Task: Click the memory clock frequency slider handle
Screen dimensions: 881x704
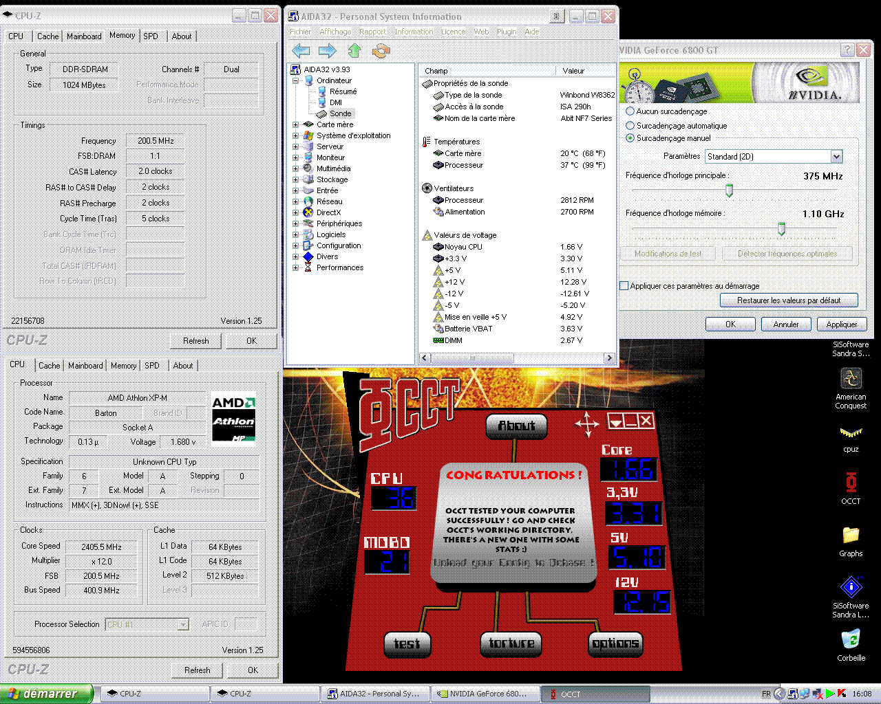Action: coord(781,229)
